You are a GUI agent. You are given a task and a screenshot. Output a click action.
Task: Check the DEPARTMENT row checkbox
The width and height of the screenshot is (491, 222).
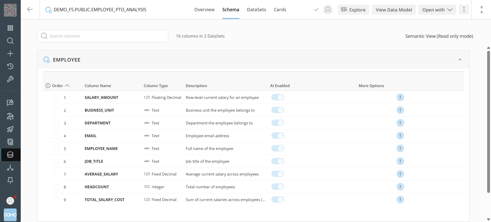point(56,123)
